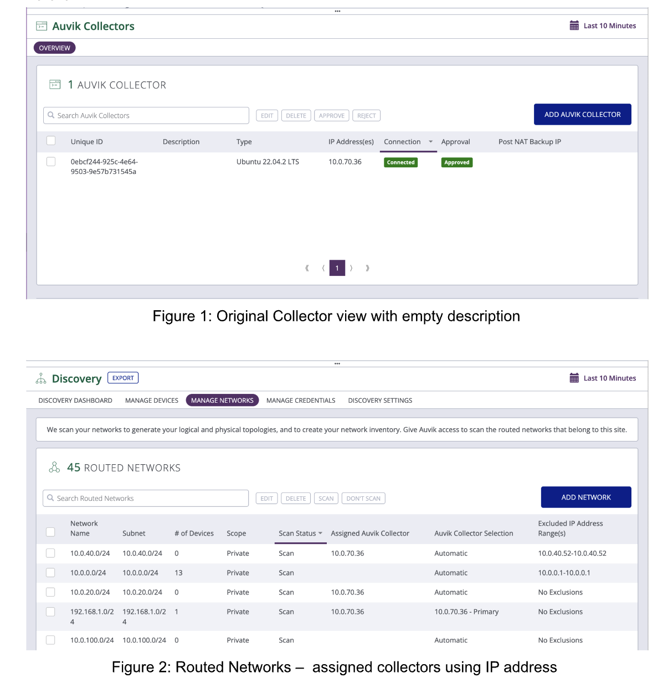Toggle select-all checkbox in collectors table header
The width and height of the screenshot is (668, 688).
(x=51, y=141)
